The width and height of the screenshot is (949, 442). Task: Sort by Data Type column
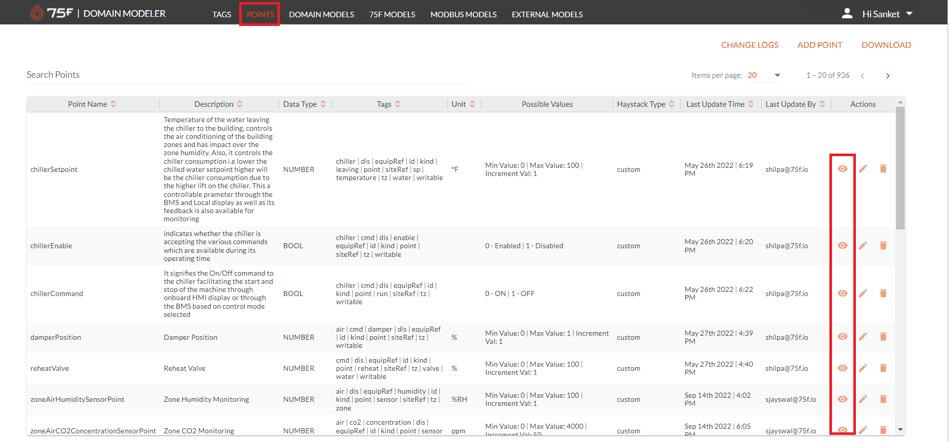[x=323, y=104]
